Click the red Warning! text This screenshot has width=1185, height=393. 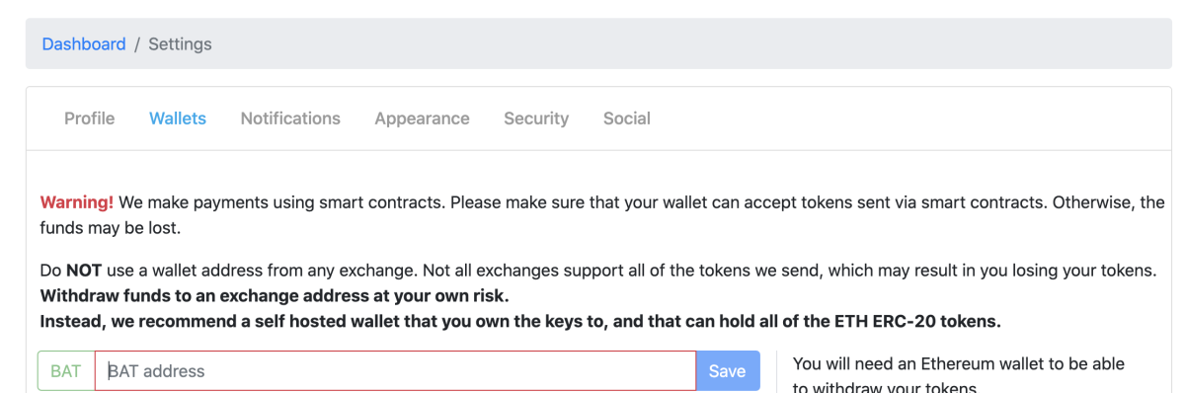77,202
